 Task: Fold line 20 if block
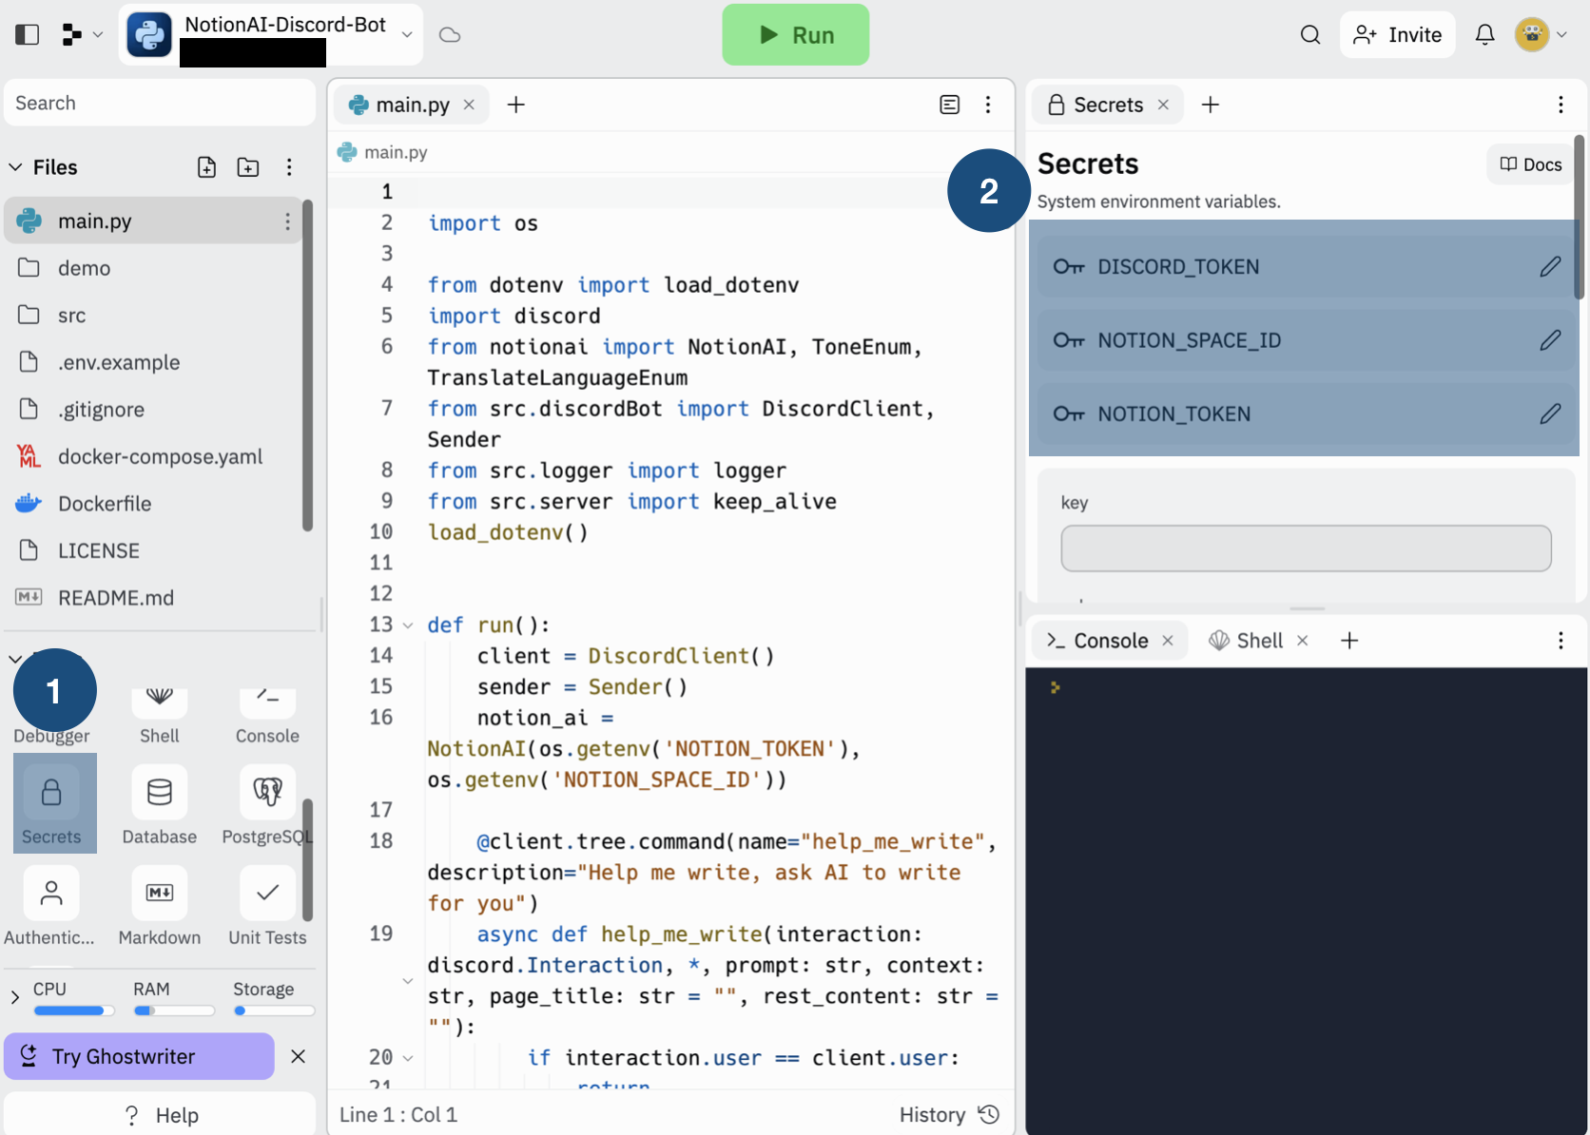408,1058
